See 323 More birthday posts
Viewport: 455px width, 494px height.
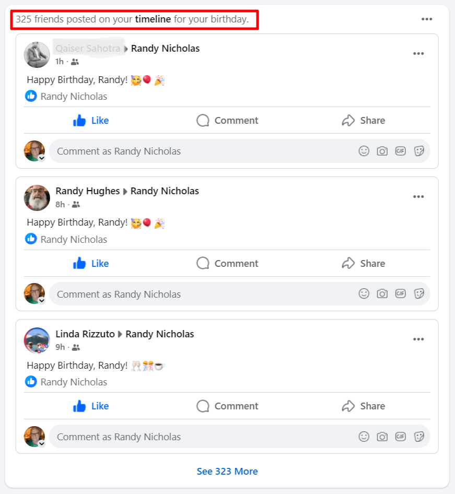pyautogui.click(x=227, y=472)
